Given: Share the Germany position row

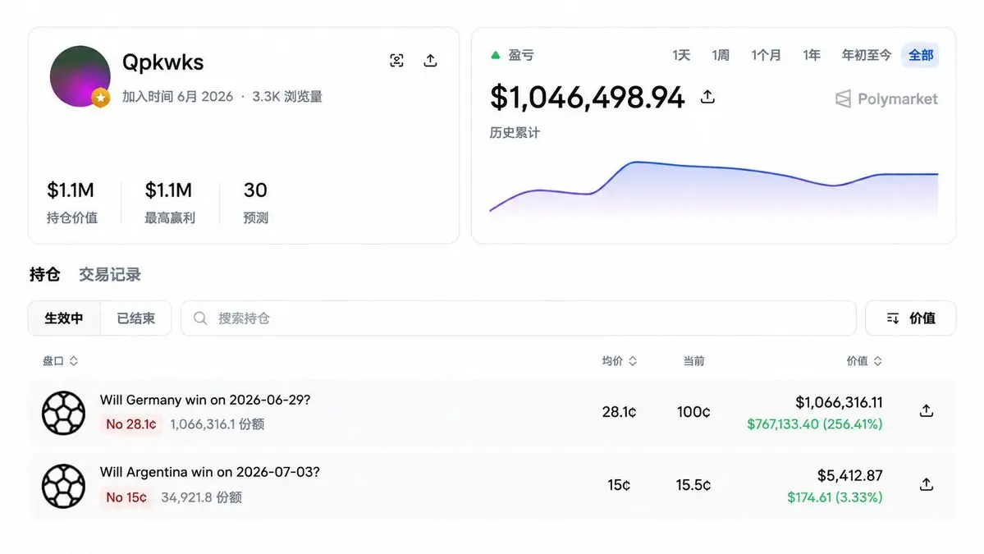Looking at the screenshot, I should point(927,411).
